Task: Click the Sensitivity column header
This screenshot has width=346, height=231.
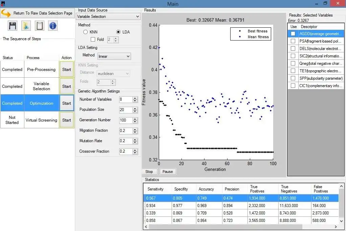Action: (157, 189)
